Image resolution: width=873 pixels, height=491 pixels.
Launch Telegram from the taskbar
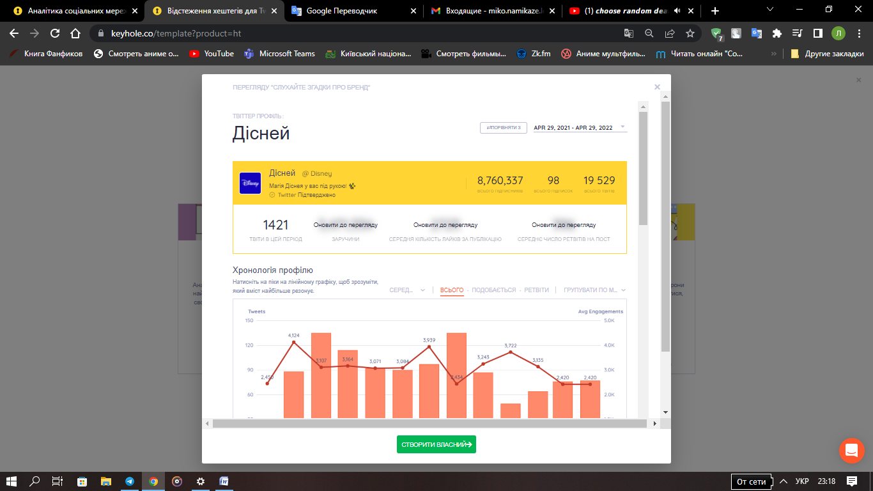click(130, 481)
